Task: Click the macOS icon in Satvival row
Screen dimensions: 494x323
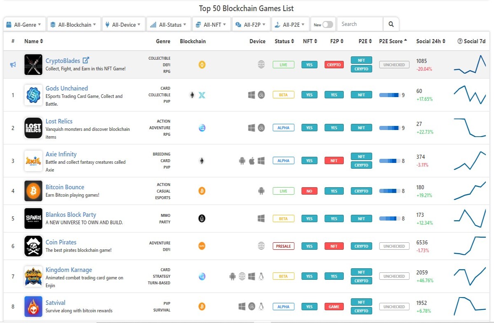Action: point(252,307)
